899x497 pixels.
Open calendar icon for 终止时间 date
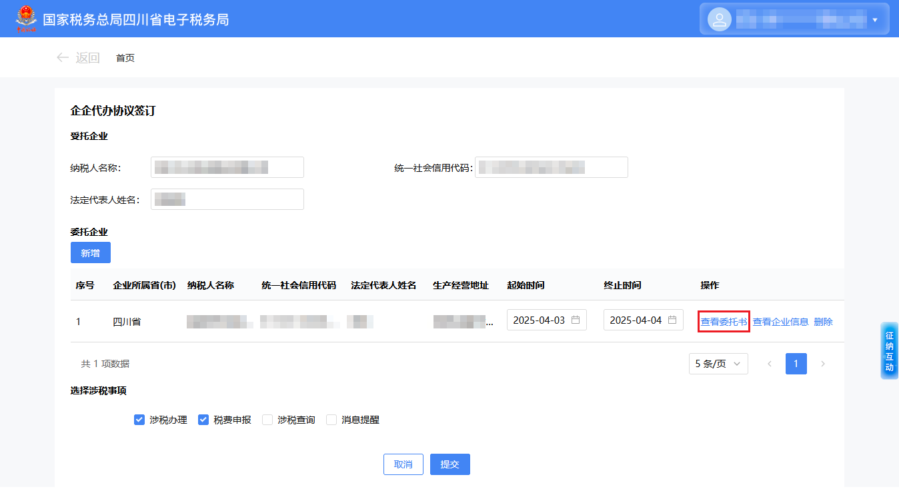coord(672,320)
